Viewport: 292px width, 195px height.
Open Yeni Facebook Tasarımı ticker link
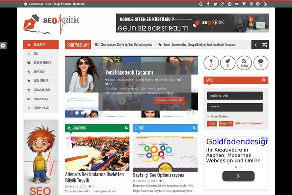pyautogui.click(x=199, y=45)
